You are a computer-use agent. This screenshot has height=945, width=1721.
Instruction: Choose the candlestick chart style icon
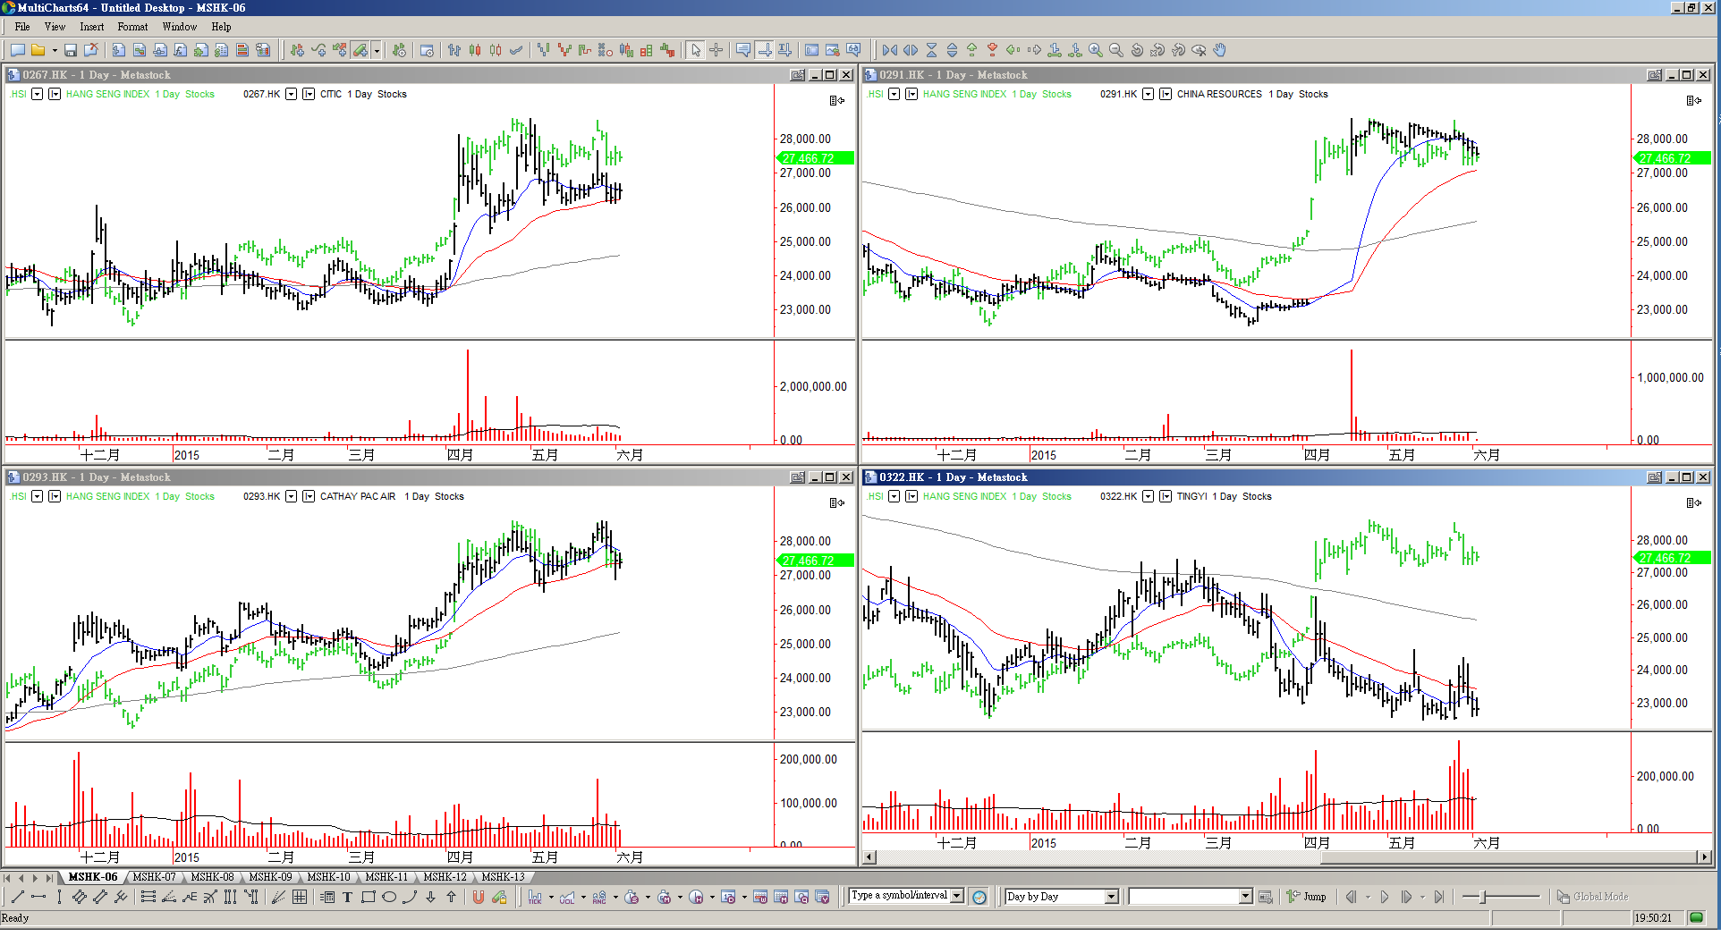coord(475,50)
